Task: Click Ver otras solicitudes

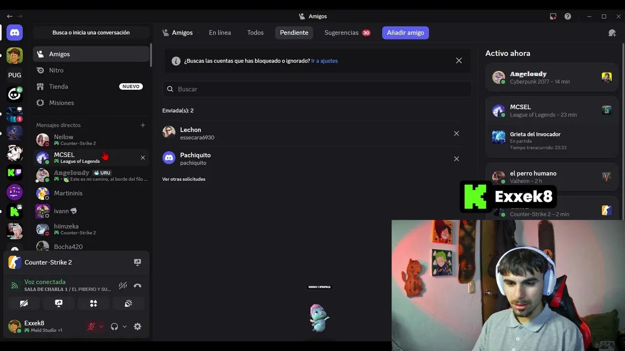Action: coord(184,179)
